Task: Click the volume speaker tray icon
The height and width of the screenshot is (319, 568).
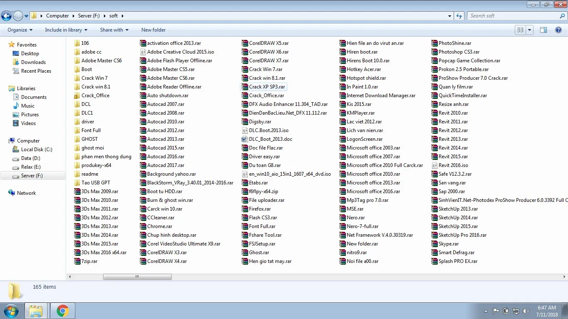Action: (x=526, y=311)
